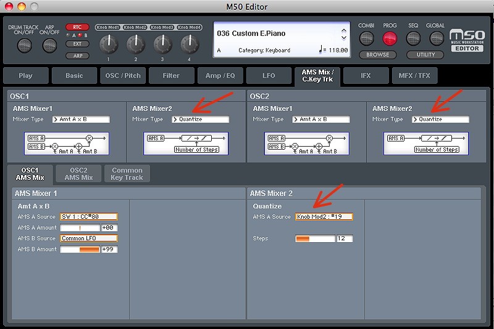This screenshot has height=329, width=494.
Task: Click the tempo value 118.00
Action: point(338,50)
